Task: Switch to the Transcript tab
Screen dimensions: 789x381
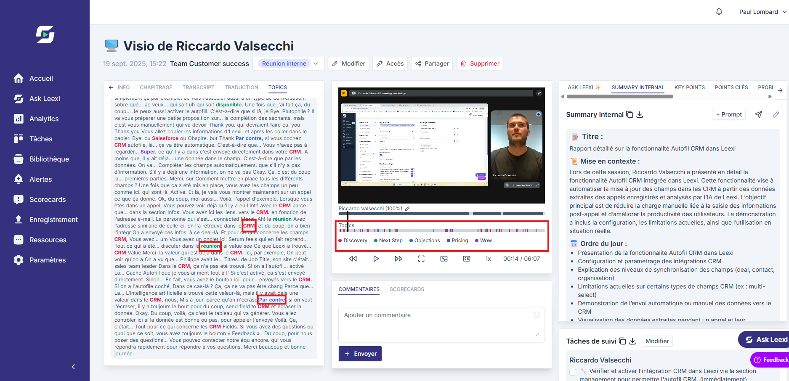Action: tap(198, 87)
